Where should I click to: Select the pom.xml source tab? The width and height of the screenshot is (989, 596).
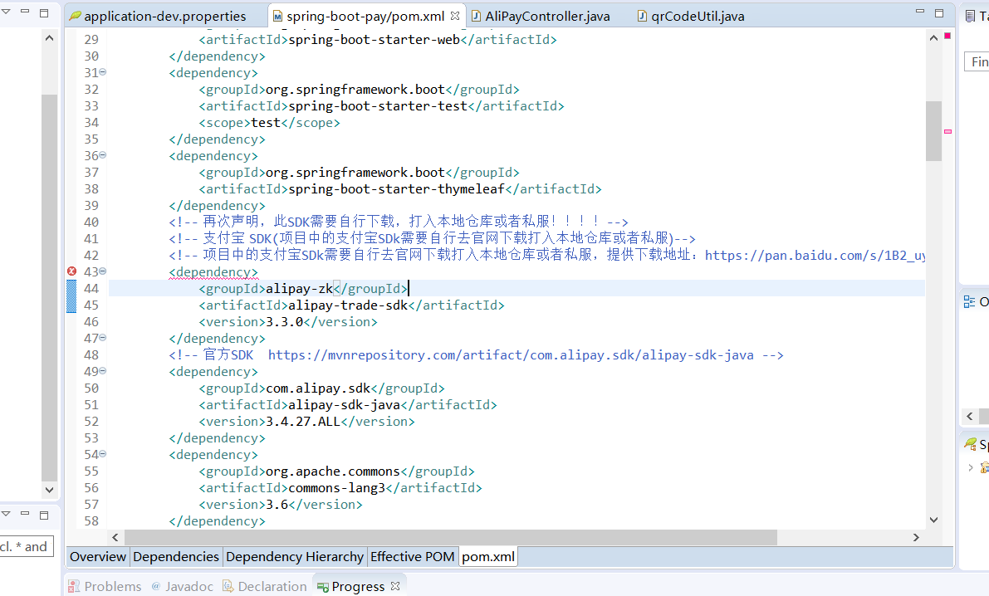[x=488, y=557]
